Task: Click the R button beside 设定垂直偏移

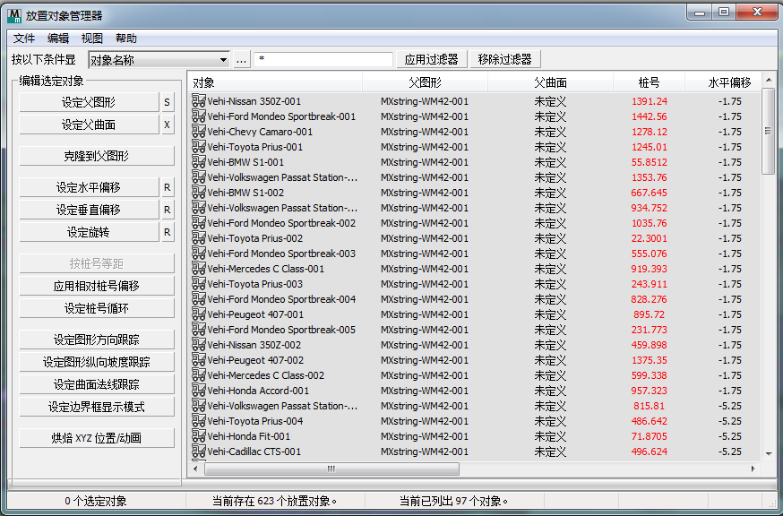Action: coord(168,210)
